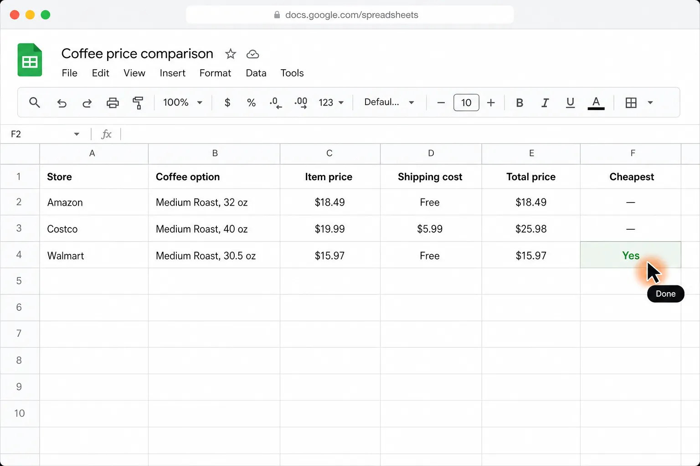The width and height of the screenshot is (700, 466).
Task: Click the document title Coffee price comparison
Action: [x=137, y=54]
